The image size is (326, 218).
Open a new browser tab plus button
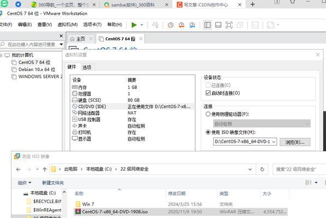[x=253, y=4]
